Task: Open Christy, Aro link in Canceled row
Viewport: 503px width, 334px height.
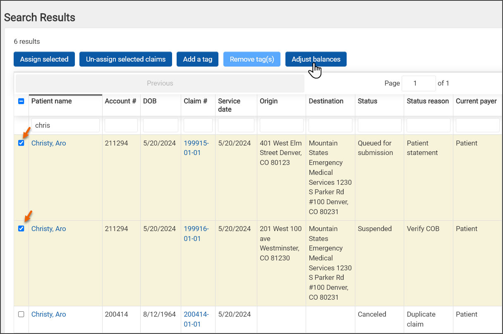Action: pyautogui.click(x=49, y=314)
